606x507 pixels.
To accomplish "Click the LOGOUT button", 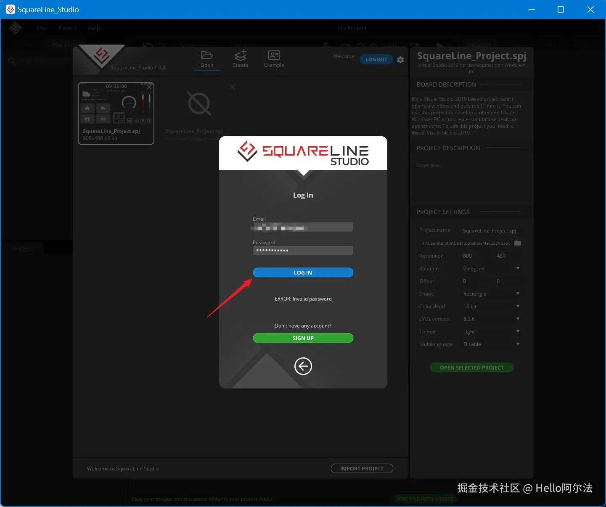I will [376, 60].
